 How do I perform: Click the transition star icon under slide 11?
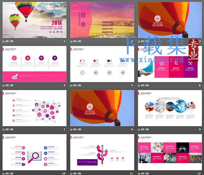coord(71,174)
